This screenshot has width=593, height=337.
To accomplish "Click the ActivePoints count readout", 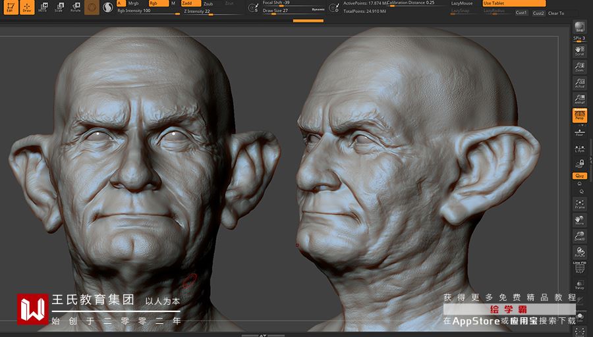I will 365,3.
